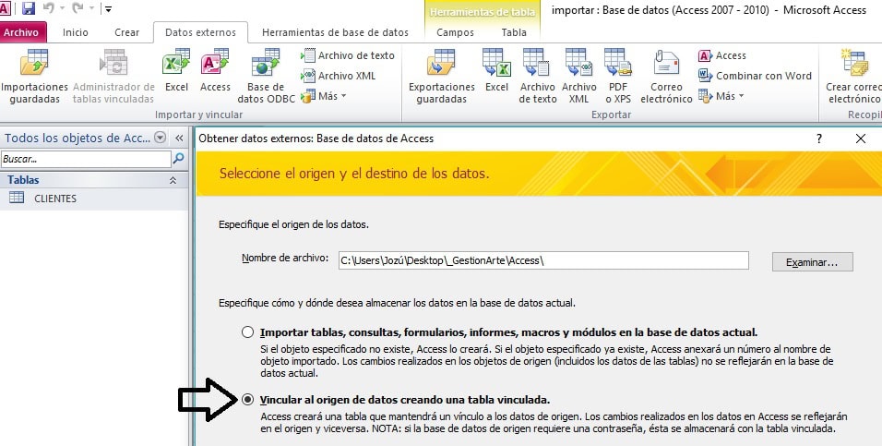Export to Access in Exportar group
882x446 pixels.
[x=722, y=55]
